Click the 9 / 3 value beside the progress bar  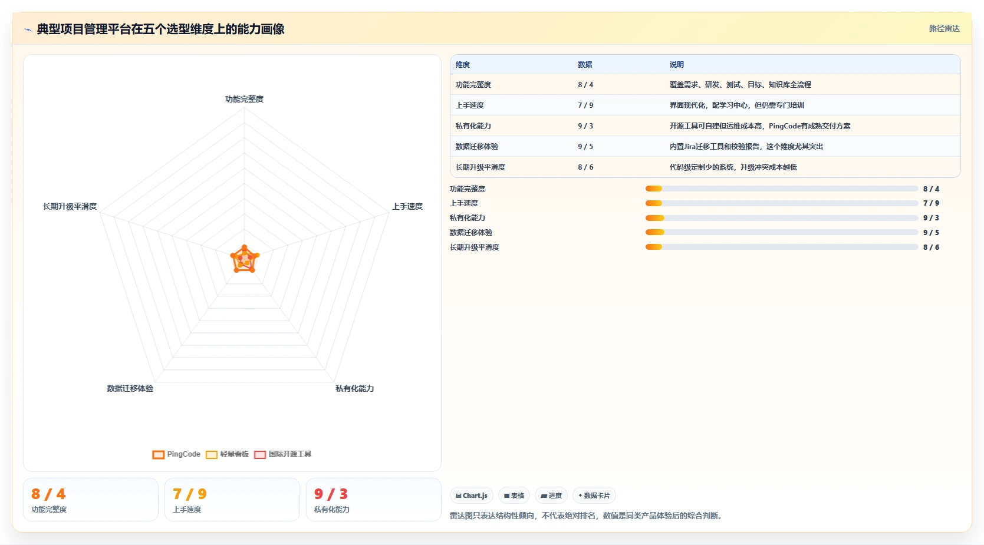tap(931, 218)
